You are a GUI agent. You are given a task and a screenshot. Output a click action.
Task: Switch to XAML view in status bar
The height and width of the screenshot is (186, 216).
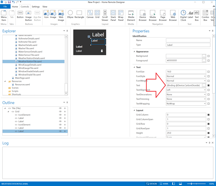164,184
